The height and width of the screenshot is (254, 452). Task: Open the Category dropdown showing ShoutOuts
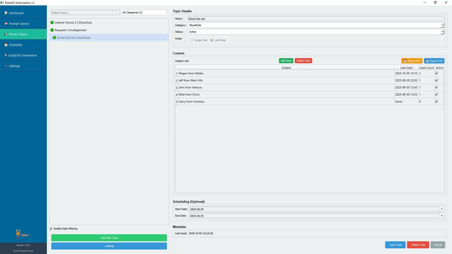click(442, 25)
